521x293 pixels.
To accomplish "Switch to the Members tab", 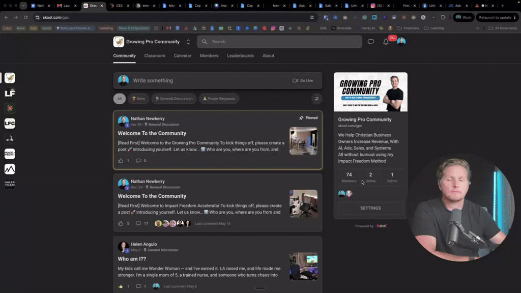I will tap(209, 55).
